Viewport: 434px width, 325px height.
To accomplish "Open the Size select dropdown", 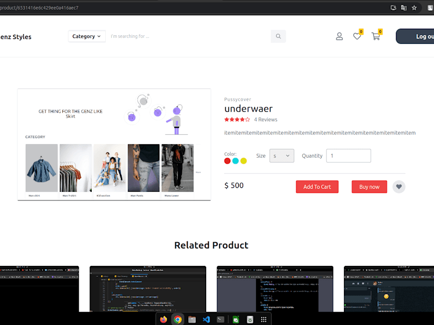I will tap(282, 156).
